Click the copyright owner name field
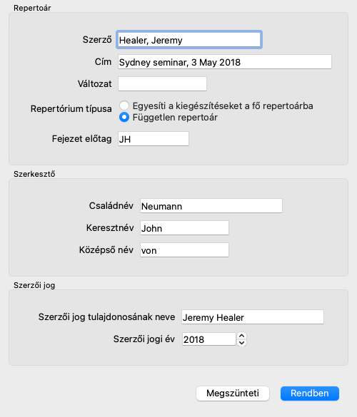Screen dimensions: 357x417 click(x=253, y=317)
